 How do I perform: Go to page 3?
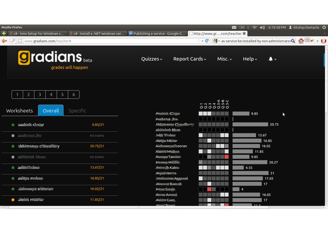(x=40, y=94)
